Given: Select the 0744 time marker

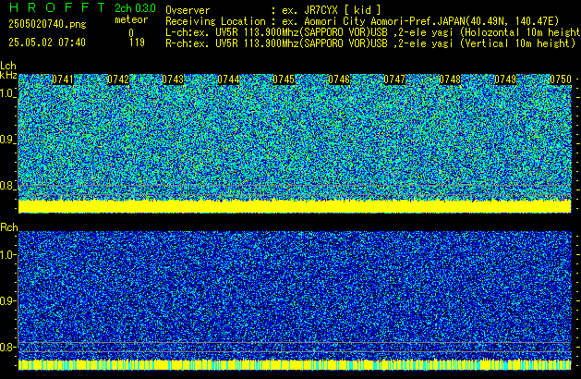Looking at the screenshot, I should click(x=228, y=79).
